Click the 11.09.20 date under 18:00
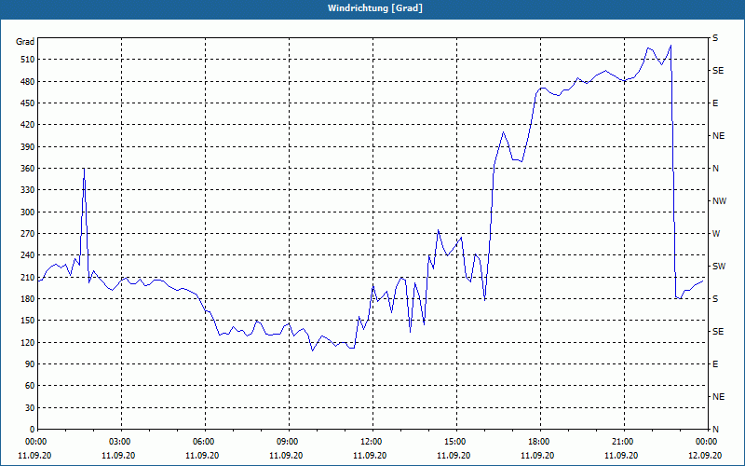The height and width of the screenshot is (466, 745). (537, 455)
